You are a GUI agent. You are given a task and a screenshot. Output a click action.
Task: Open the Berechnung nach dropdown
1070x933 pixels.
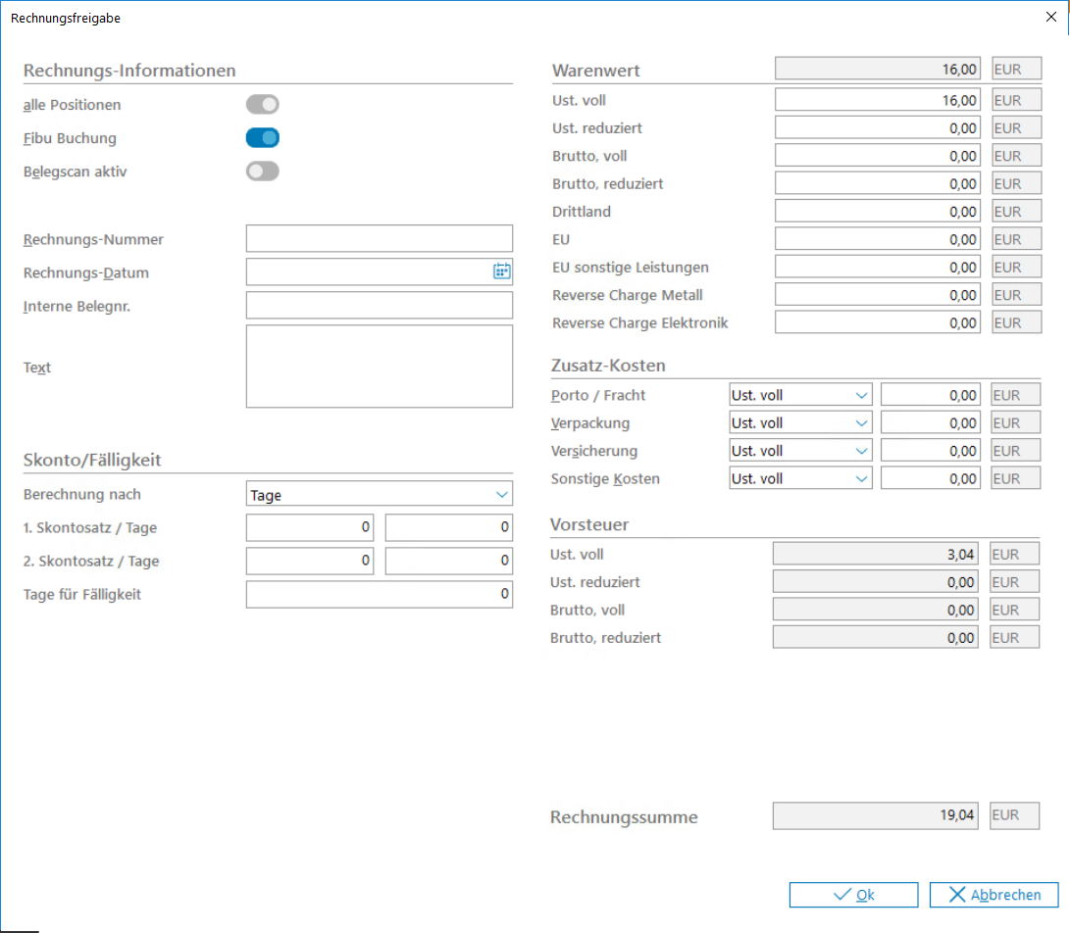379,495
